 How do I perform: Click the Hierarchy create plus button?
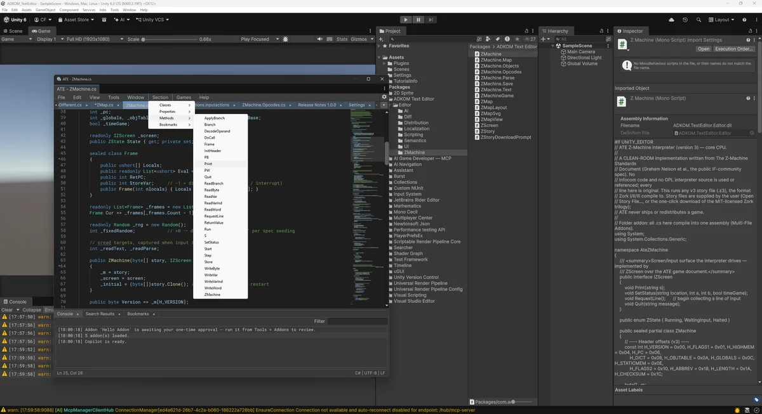[x=544, y=39]
